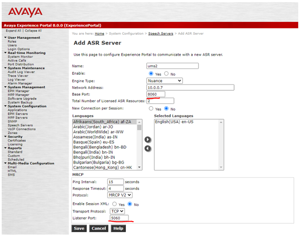
Task: Open MPP Manager
Action: (18, 95)
